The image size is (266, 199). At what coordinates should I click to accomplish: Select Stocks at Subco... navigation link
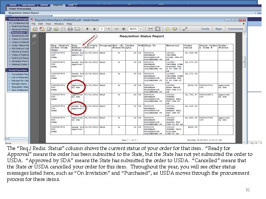click(x=20, y=52)
